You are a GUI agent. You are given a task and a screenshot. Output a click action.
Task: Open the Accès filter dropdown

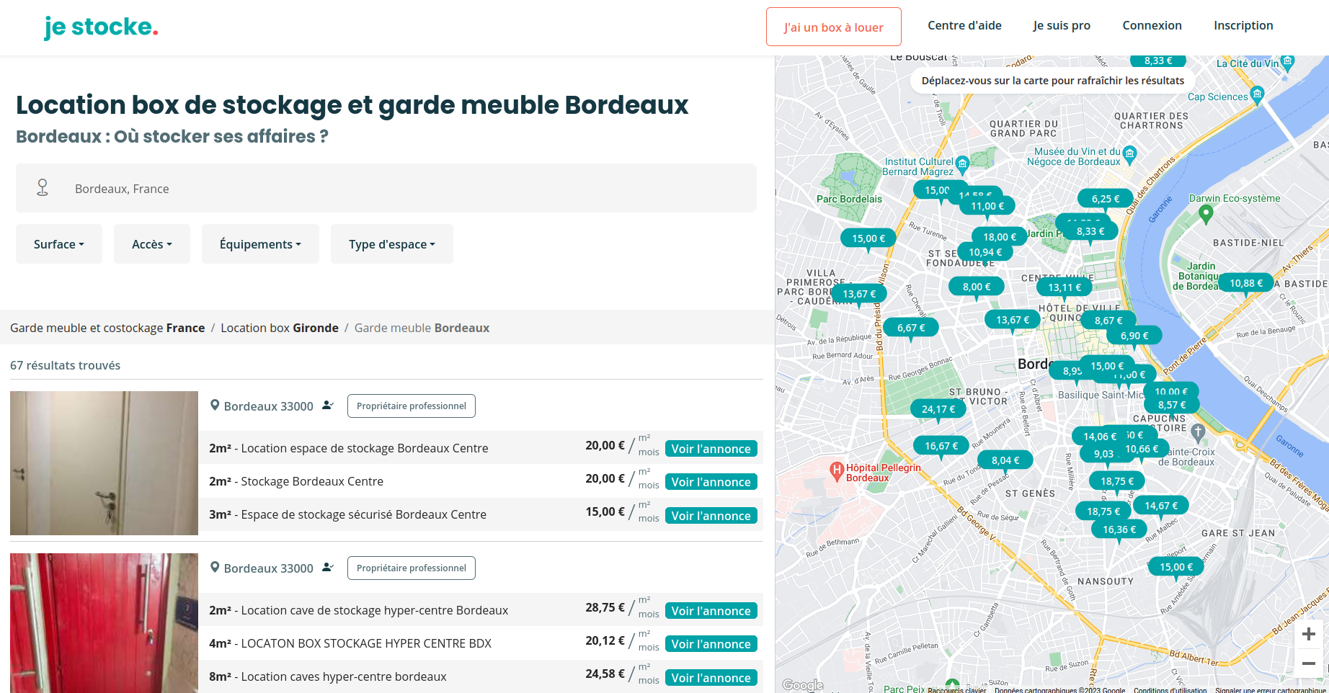pos(152,244)
